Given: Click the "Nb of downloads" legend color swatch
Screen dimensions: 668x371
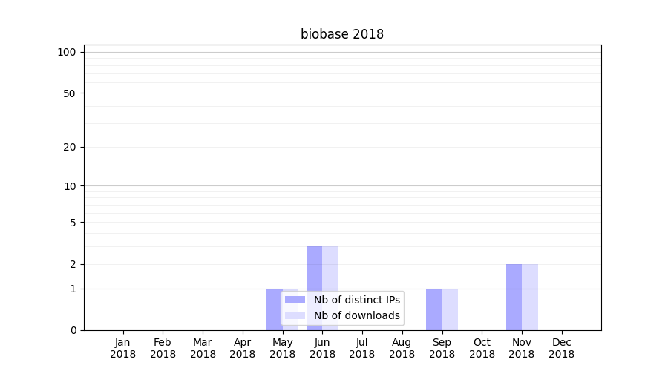Looking at the screenshot, I should [295, 315].
